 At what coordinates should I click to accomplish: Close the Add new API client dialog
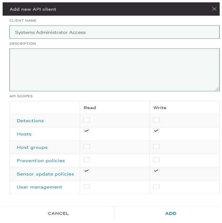tap(214, 9)
